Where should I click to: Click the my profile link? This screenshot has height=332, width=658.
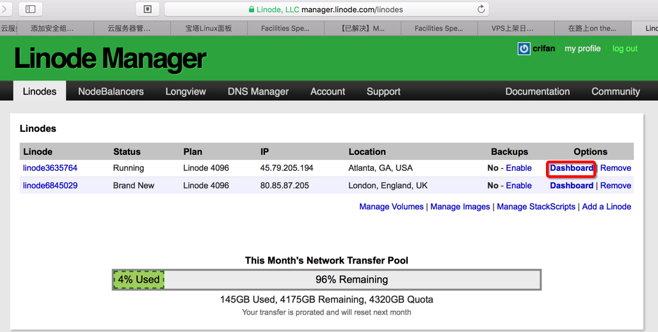[582, 49]
